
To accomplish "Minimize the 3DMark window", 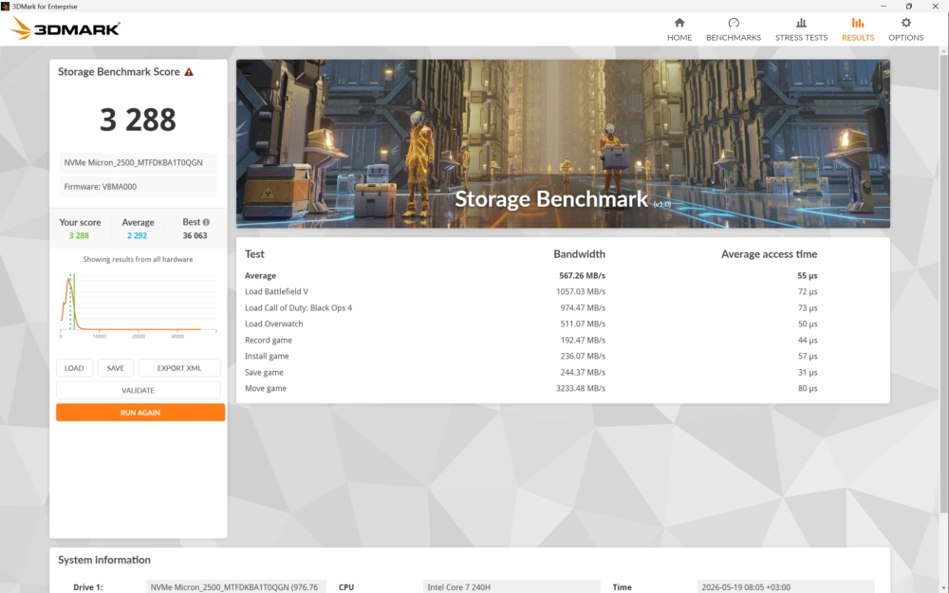I will click(884, 6).
